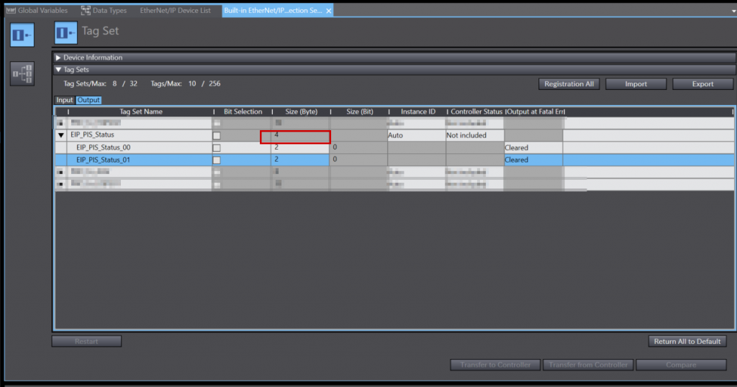Switch to the Input tag sets tab
737x387 pixels.
(65, 100)
